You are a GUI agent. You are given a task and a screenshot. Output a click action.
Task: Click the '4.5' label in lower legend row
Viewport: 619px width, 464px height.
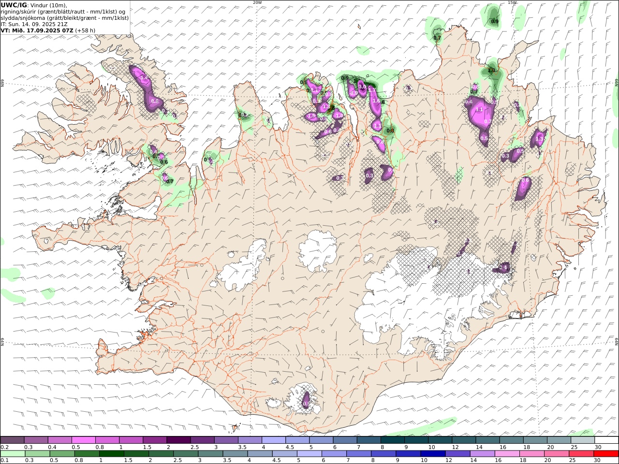pos(276,460)
